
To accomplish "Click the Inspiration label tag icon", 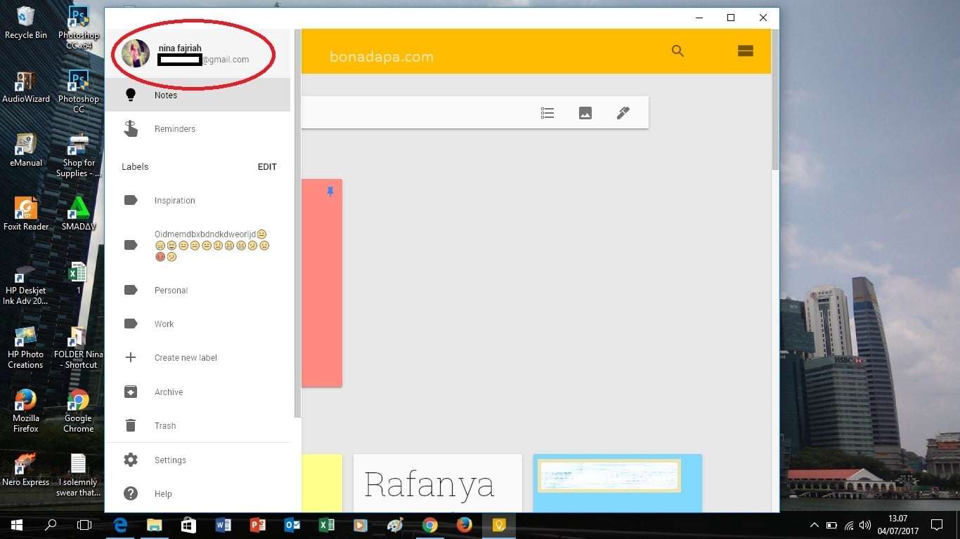I will point(131,200).
